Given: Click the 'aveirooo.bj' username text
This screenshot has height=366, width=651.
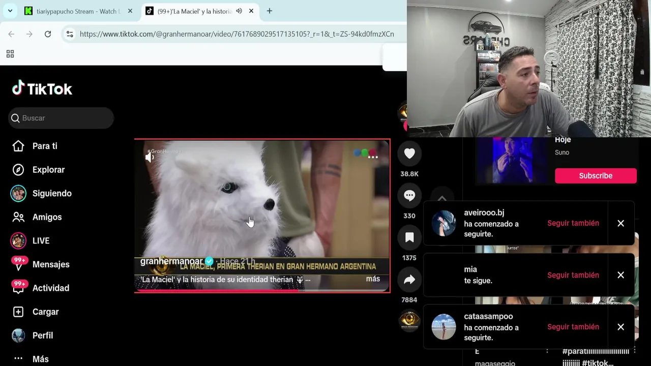Looking at the screenshot, I should click(484, 213).
